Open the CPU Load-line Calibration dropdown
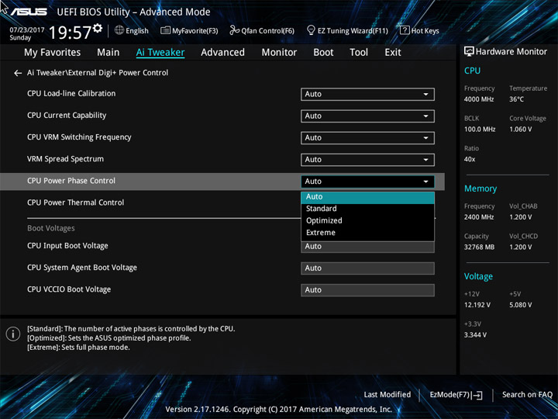This screenshot has width=558, height=419. [x=367, y=94]
